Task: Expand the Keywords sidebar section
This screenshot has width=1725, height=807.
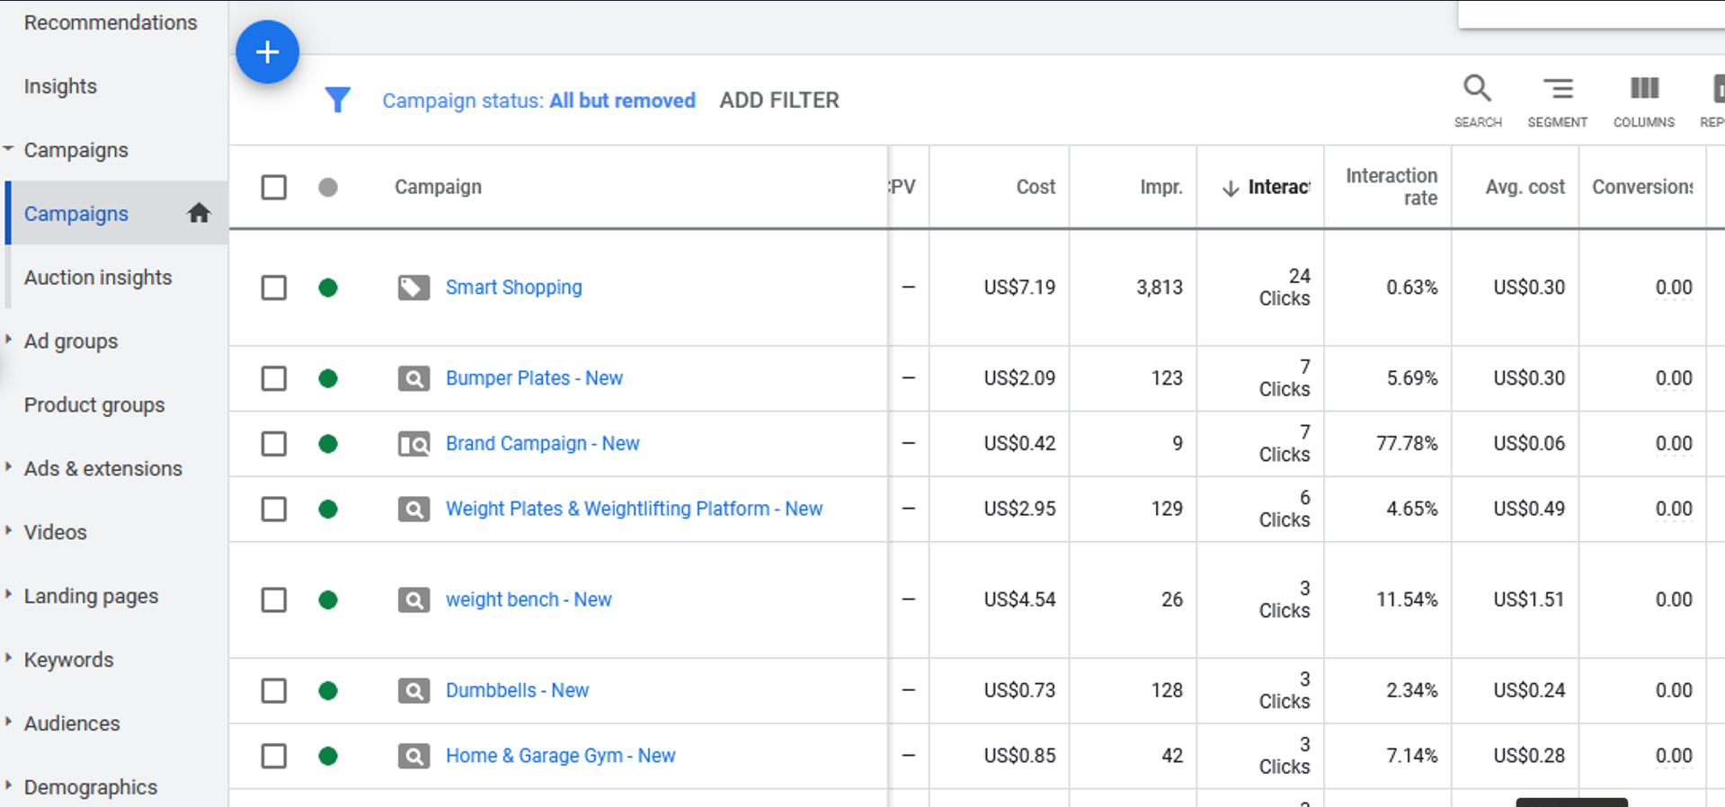Action: [9, 658]
